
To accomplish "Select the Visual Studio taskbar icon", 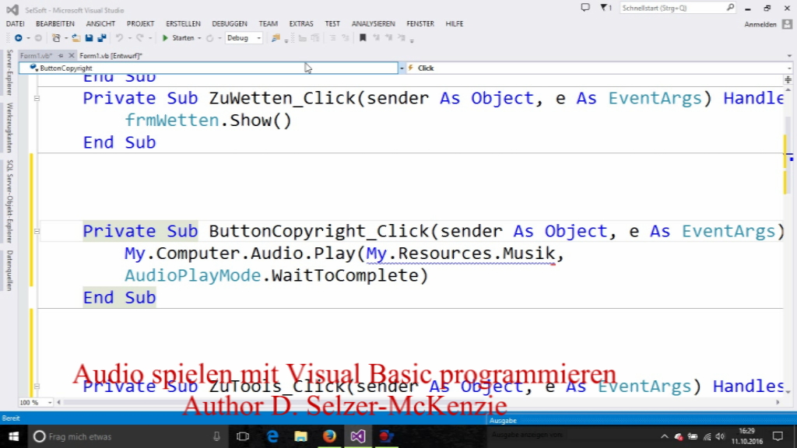I will (357, 436).
